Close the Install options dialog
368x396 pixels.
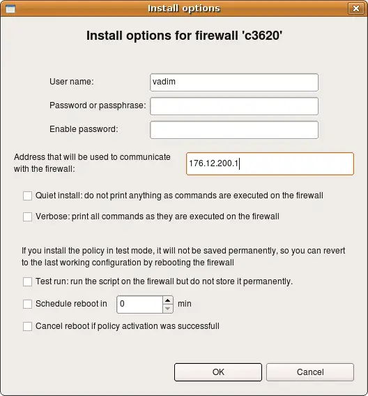click(x=356, y=8)
